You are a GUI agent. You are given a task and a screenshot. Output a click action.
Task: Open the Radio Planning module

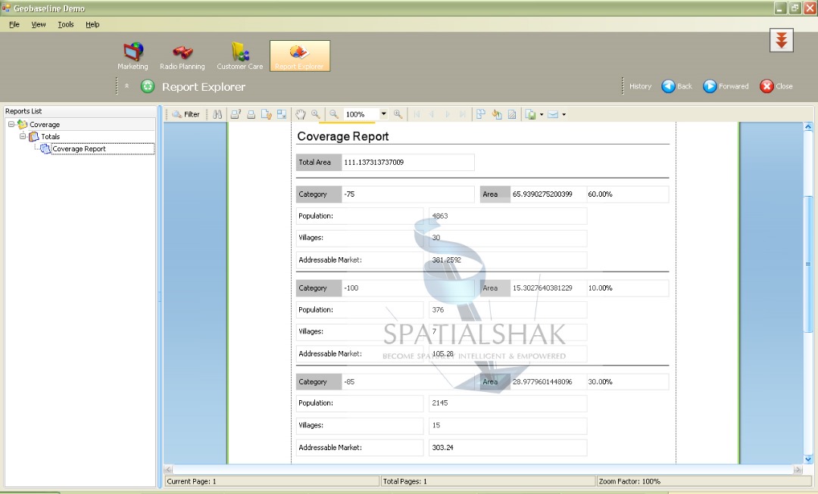point(182,56)
